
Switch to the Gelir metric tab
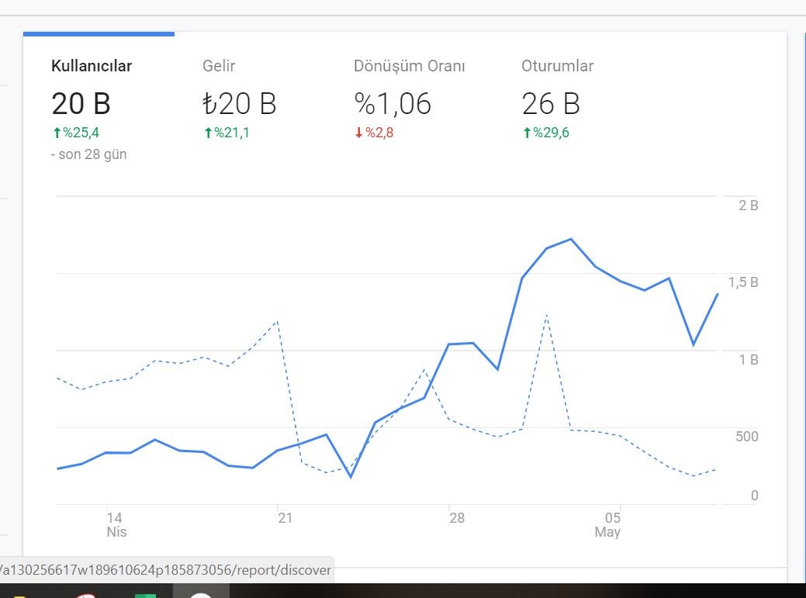pyautogui.click(x=219, y=66)
